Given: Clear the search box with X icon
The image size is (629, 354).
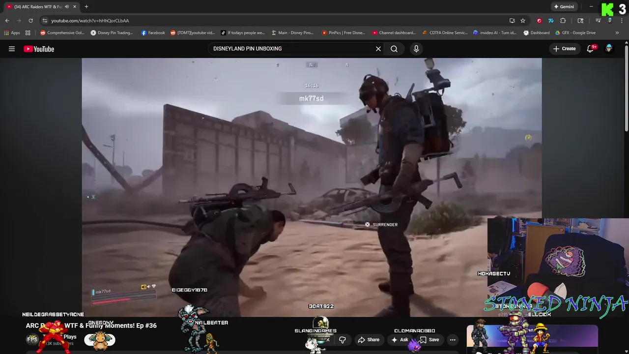Looking at the screenshot, I should coord(378,49).
